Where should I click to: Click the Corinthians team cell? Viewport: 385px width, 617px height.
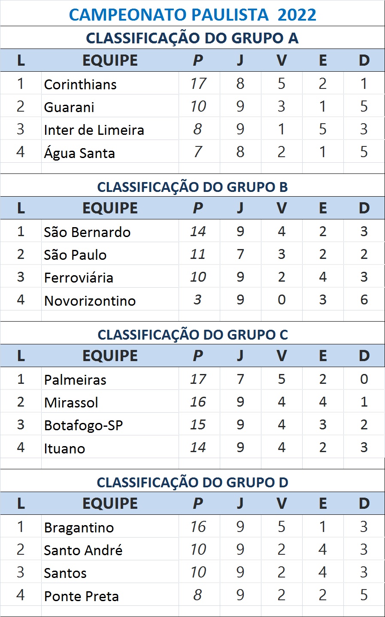(x=80, y=84)
